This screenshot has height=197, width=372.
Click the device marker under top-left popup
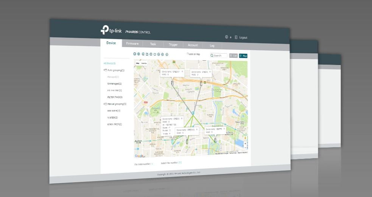[x=173, y=83]
